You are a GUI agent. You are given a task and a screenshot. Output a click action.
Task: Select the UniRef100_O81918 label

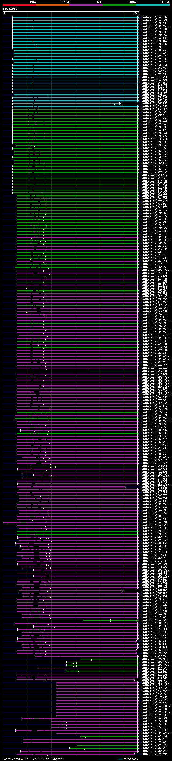tap(154, 92)
